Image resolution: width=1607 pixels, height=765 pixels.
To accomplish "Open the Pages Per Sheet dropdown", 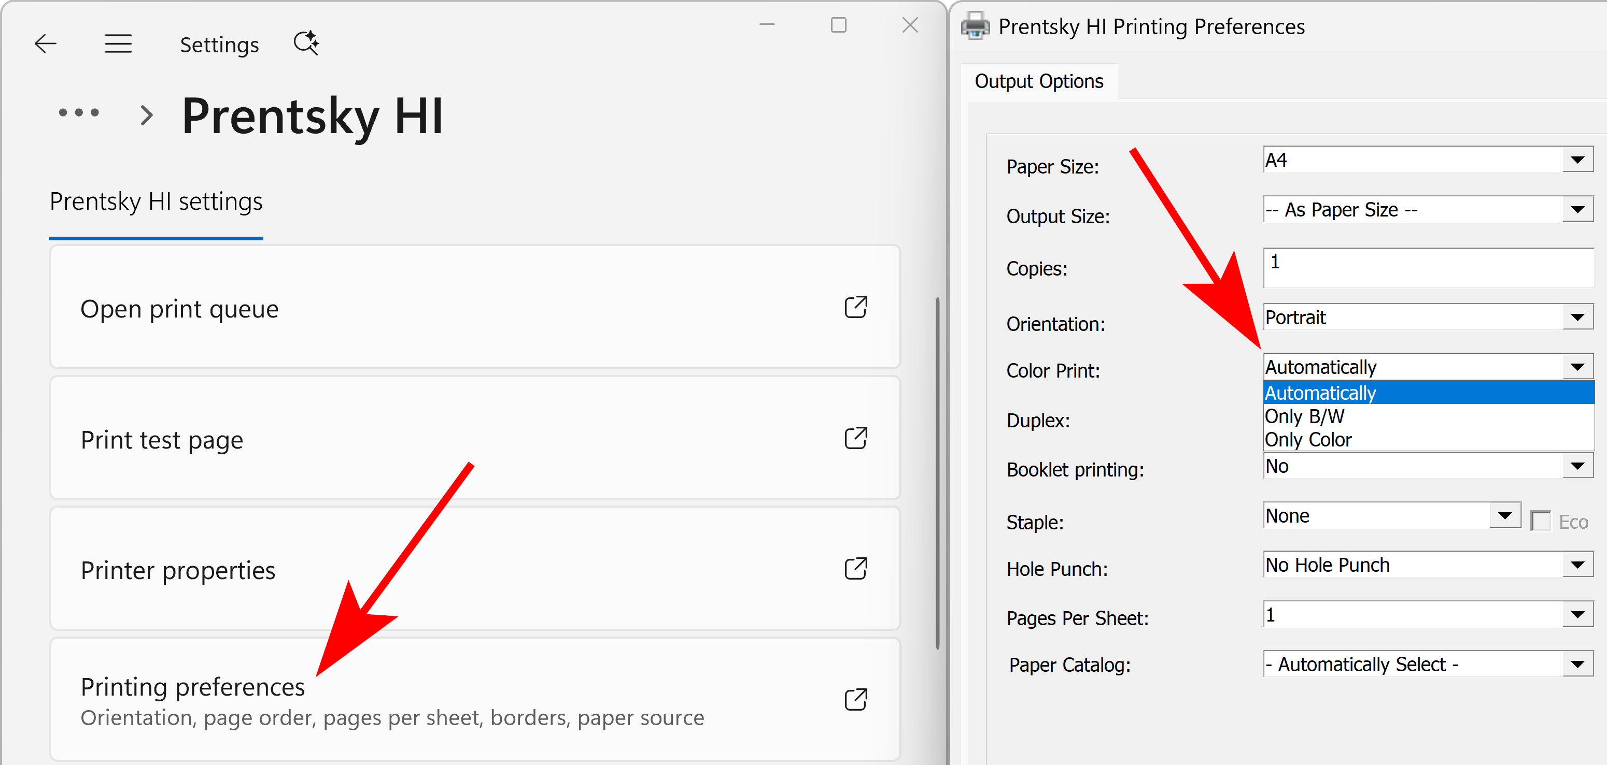I will (1577, 614).
